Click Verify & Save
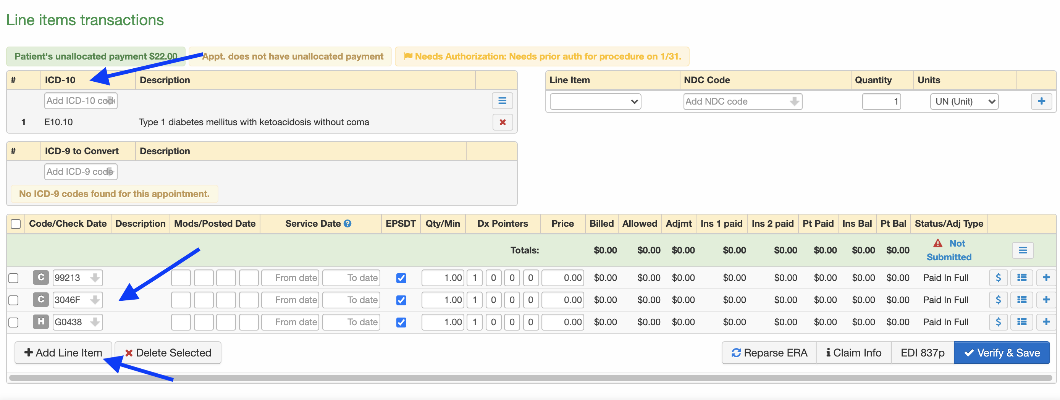 tap(1002, 353)
